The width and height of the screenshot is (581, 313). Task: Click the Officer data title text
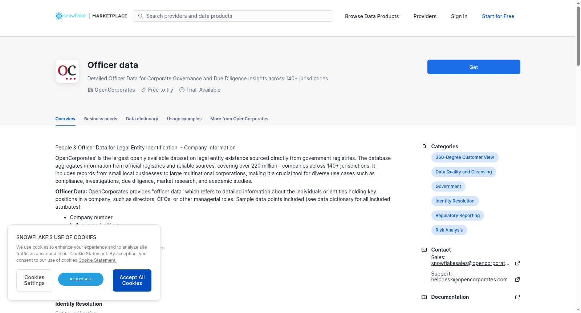click(113, 65)
